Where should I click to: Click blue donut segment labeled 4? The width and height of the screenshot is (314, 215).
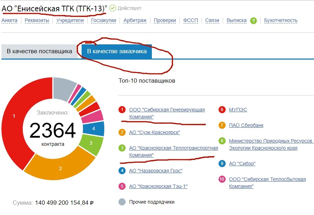click(94, 128)
